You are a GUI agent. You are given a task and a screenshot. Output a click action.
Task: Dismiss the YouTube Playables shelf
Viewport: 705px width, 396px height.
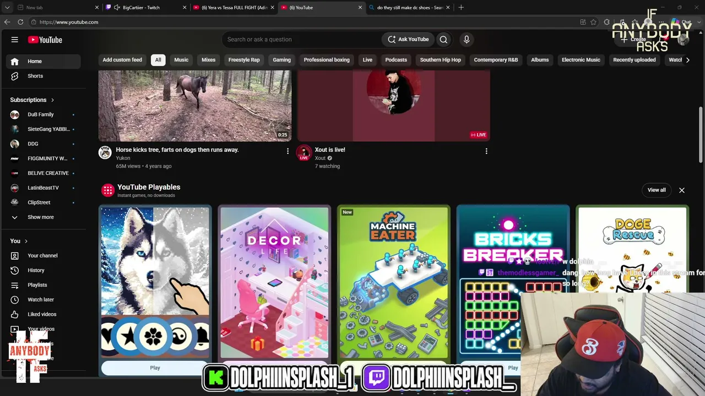click(682, 190)
